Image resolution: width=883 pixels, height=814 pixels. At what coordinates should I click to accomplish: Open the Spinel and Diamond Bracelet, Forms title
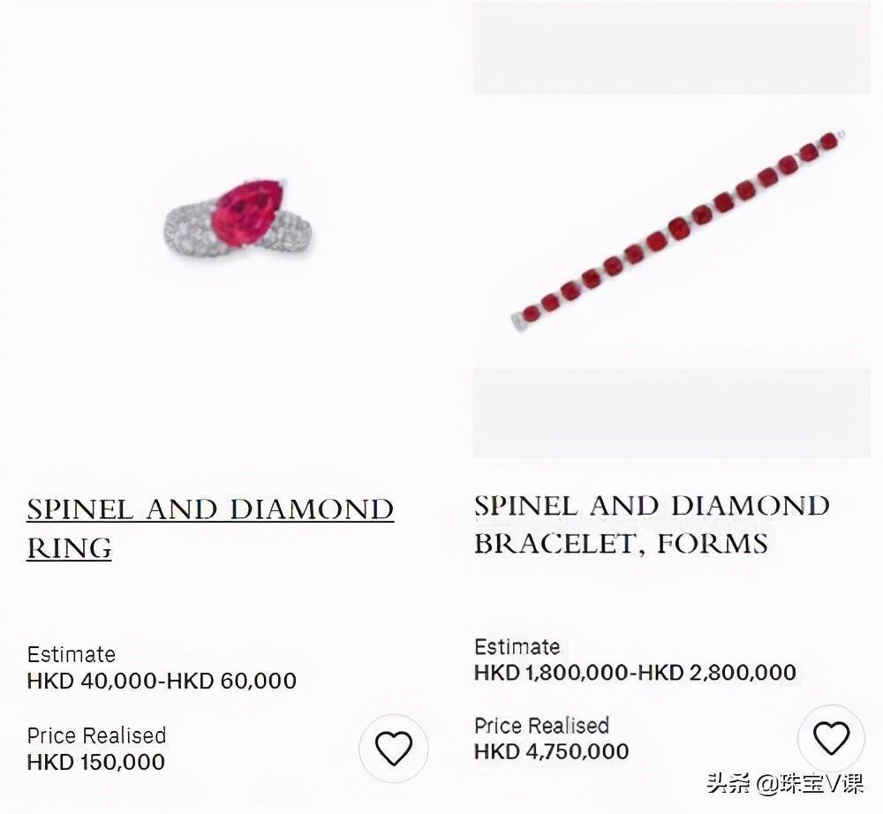pyautogui.click(x=653, y=524)
